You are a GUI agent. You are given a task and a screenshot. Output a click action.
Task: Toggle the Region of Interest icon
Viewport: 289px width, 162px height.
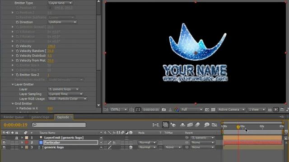pos(207,110)
